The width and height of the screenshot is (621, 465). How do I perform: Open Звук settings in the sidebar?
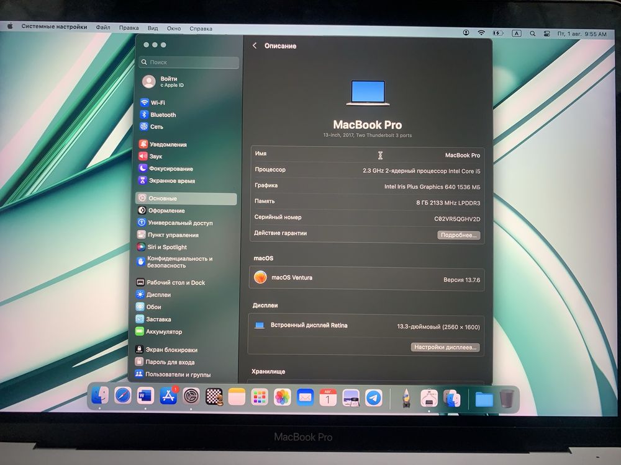coord(150,156)
